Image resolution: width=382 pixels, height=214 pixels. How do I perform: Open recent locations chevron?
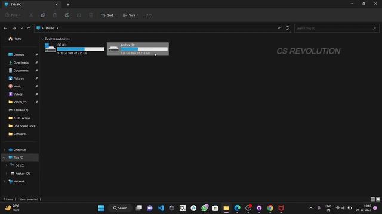21,28
